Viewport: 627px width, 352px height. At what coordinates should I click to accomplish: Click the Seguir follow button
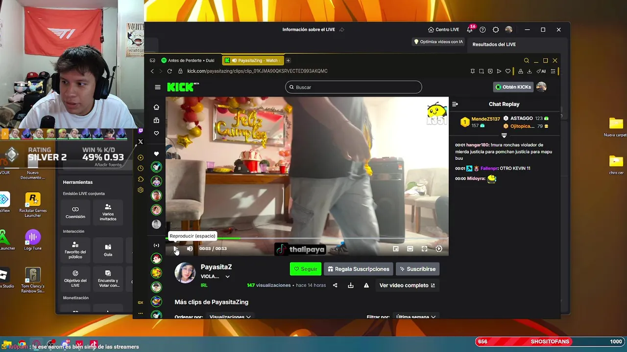click(306, 269)
